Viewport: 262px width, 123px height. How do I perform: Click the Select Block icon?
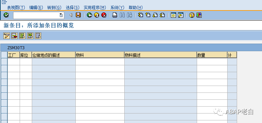pyautogui.click(x=30, y=36)
